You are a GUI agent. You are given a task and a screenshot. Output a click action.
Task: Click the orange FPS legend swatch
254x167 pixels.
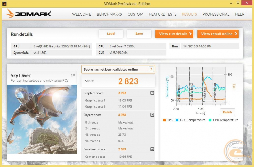[164, 120]
